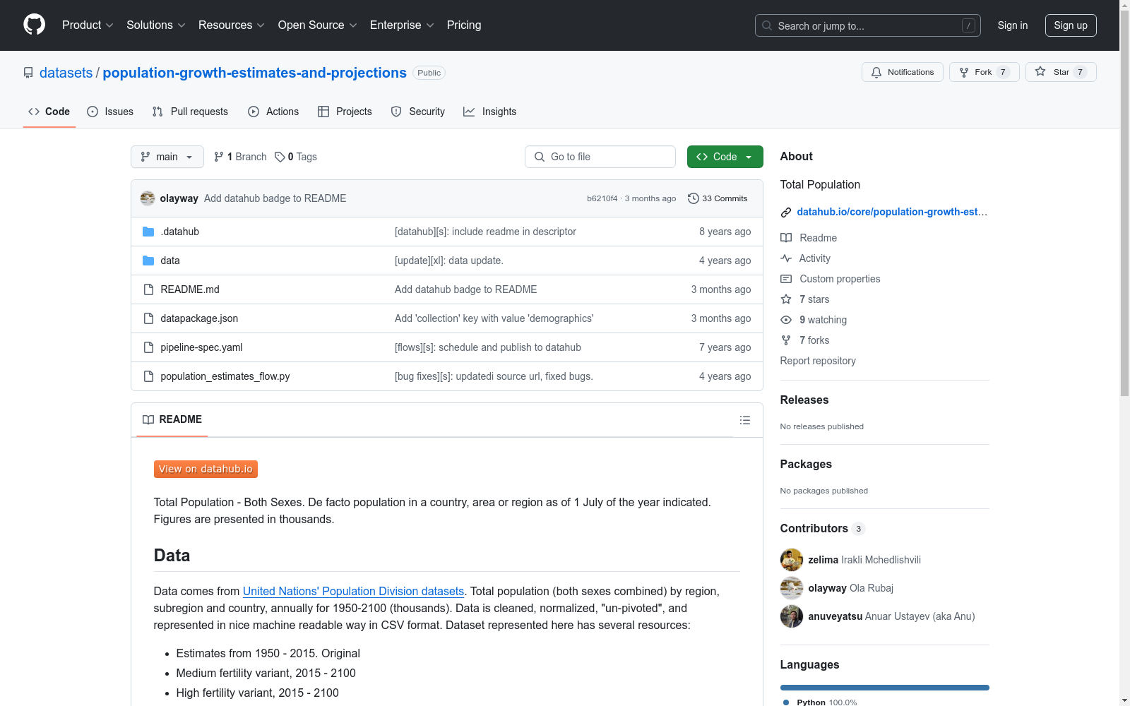Click Report repository link
The height and width of the screenshot is (706, 1130).
[818, 361]
